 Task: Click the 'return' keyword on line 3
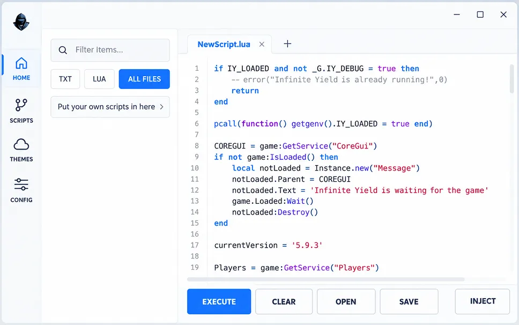pos(245,91)
